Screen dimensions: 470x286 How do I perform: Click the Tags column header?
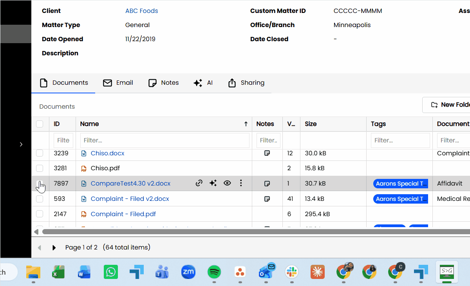(378, 124)
